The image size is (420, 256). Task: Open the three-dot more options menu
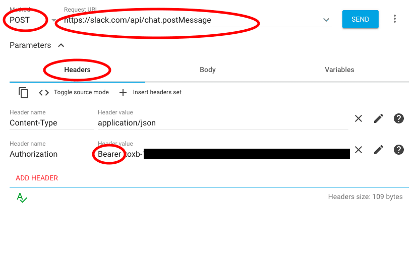[395, 19]
